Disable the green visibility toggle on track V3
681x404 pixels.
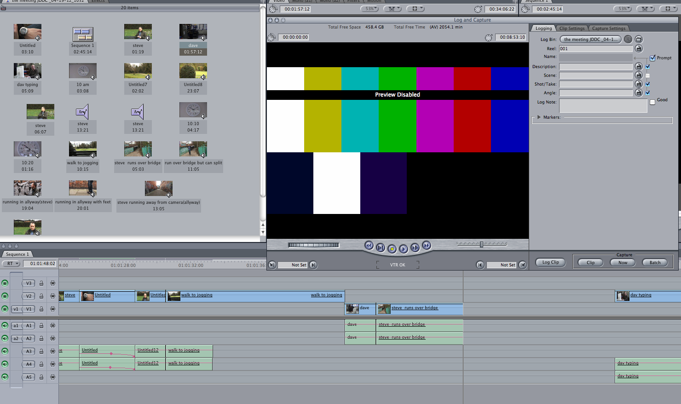point(5,283)
